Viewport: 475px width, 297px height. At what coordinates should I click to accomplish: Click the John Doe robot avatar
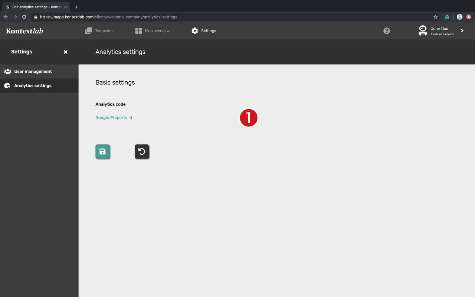tap(423, 30)
